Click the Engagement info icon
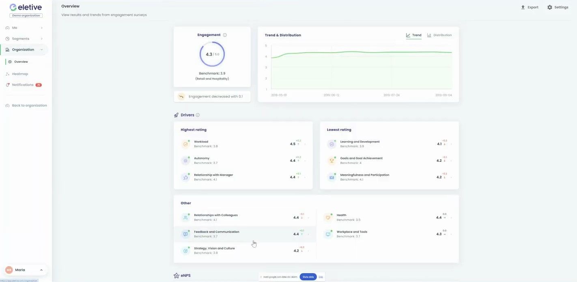Image resolution: width=577 pixels, height=282 pixels. 225,35
